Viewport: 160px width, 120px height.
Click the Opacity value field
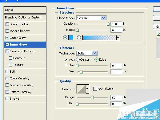pyautogui.click(x=116, y=24)
